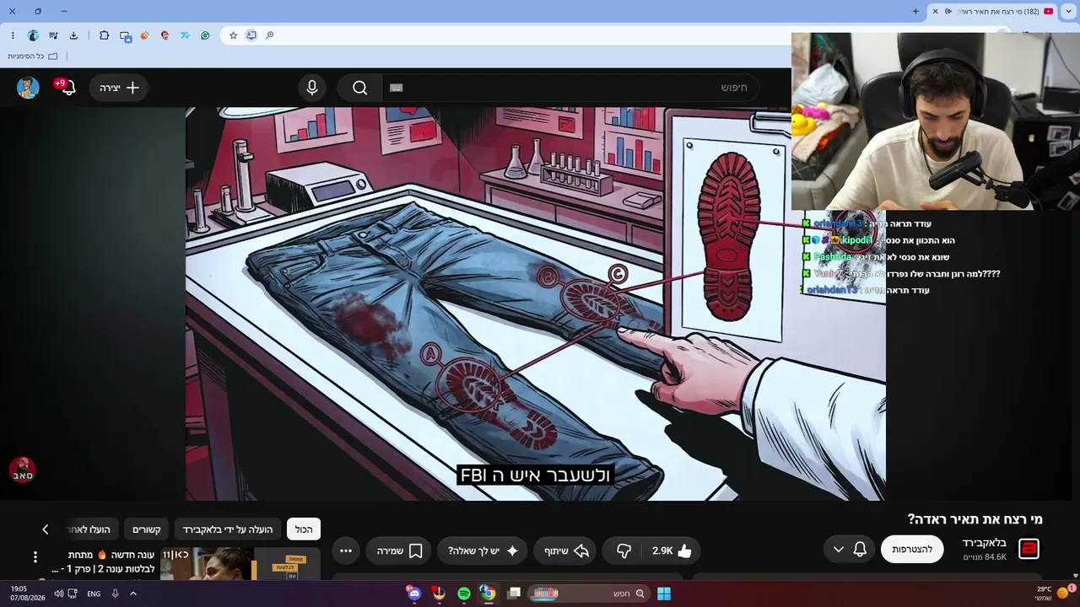Open more actions ellipsis under video

(346, 551)
